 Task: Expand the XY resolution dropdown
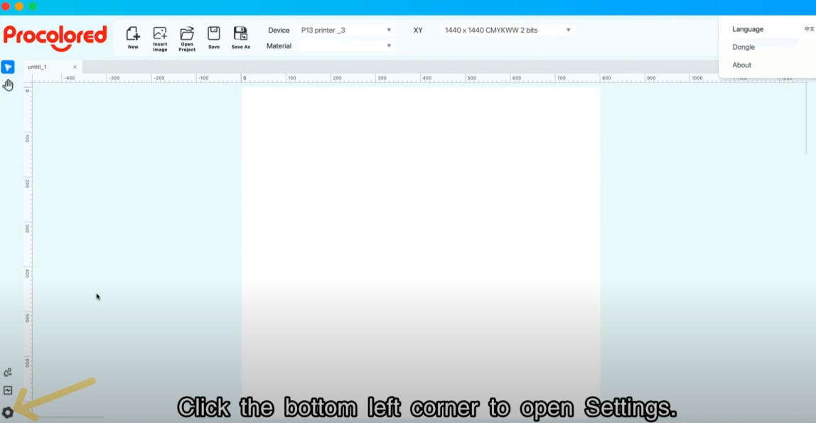pyautogui.click(x=508, y=30)
